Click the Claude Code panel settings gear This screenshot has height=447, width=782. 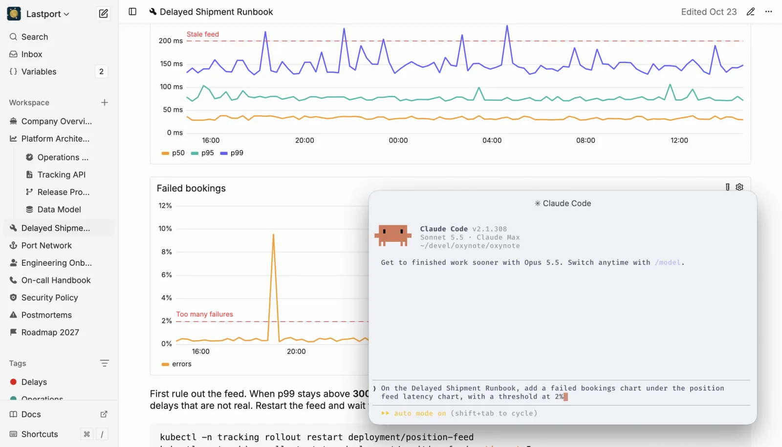pyautogui.click(x=739, y=187)
